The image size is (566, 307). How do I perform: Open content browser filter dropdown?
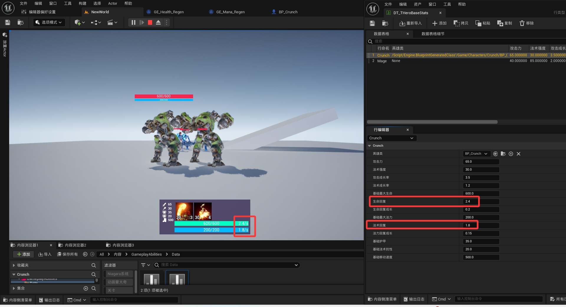point(146,265)
